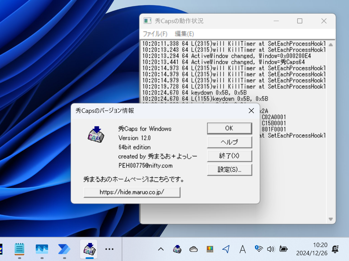Viewport: 349px width, 261px height.
Task: Click the location arrow icon in the tray
Action: 226,249
